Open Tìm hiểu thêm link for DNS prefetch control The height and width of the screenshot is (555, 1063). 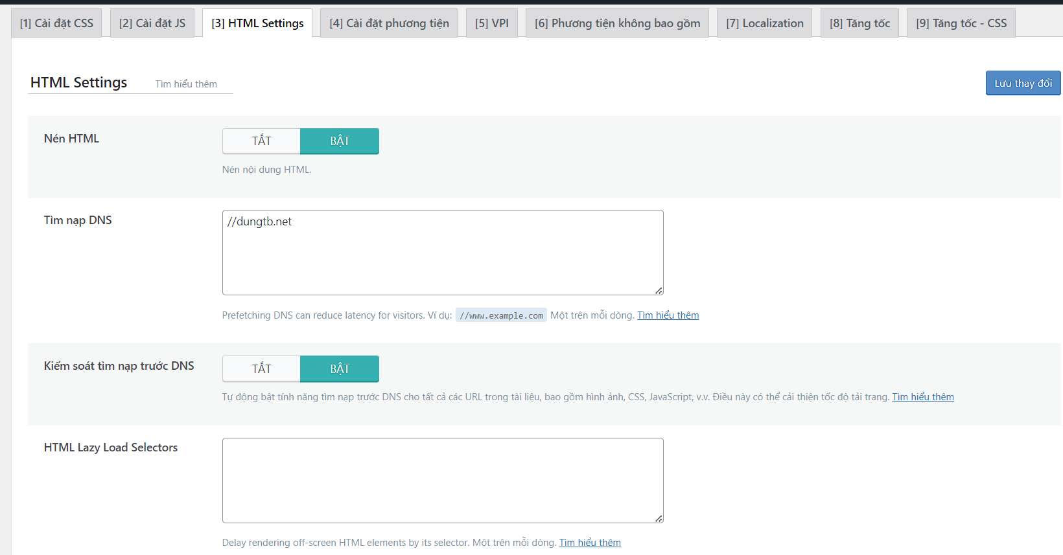point(923,397)
